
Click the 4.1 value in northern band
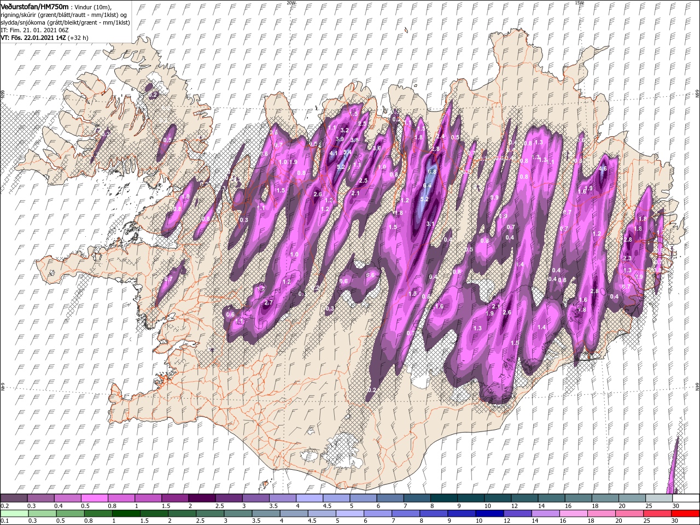[334, 154]
